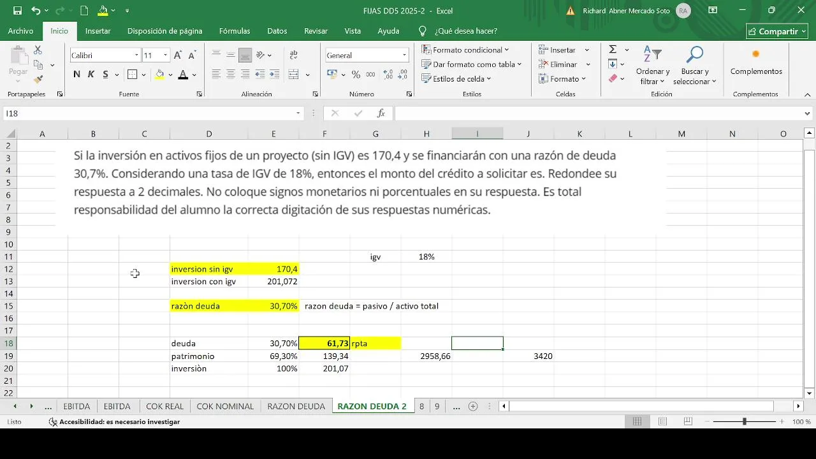
Task: Copy the selected cells
Action: point(38,64)
